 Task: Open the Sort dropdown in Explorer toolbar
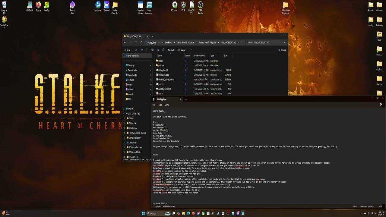pos(171,50)
